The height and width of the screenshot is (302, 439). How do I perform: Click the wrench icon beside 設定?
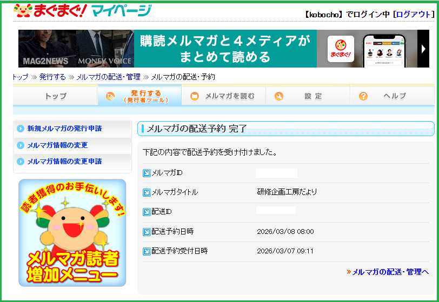(279, 96)
